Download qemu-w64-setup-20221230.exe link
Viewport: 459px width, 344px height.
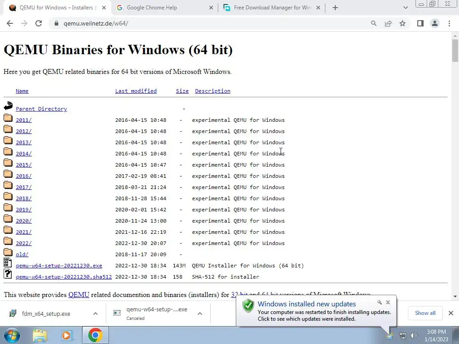pos(59,266)
